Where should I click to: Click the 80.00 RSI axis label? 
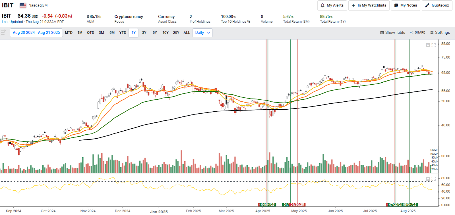point(446,178)
